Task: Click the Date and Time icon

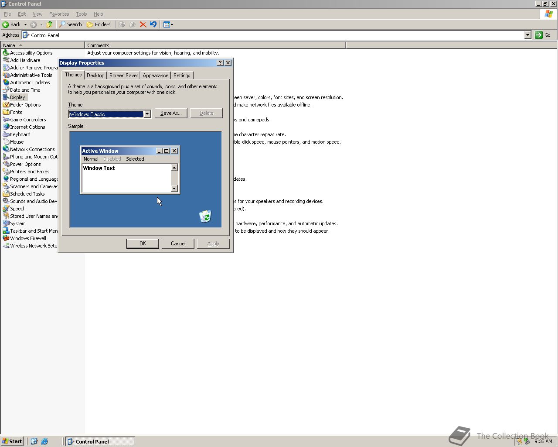Action: [6, 90]
